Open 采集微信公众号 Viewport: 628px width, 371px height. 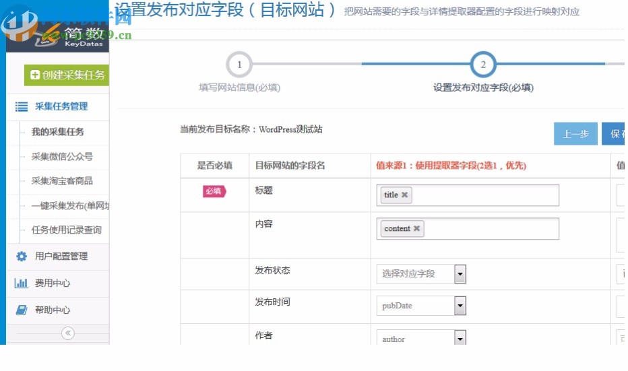(62, 157)
